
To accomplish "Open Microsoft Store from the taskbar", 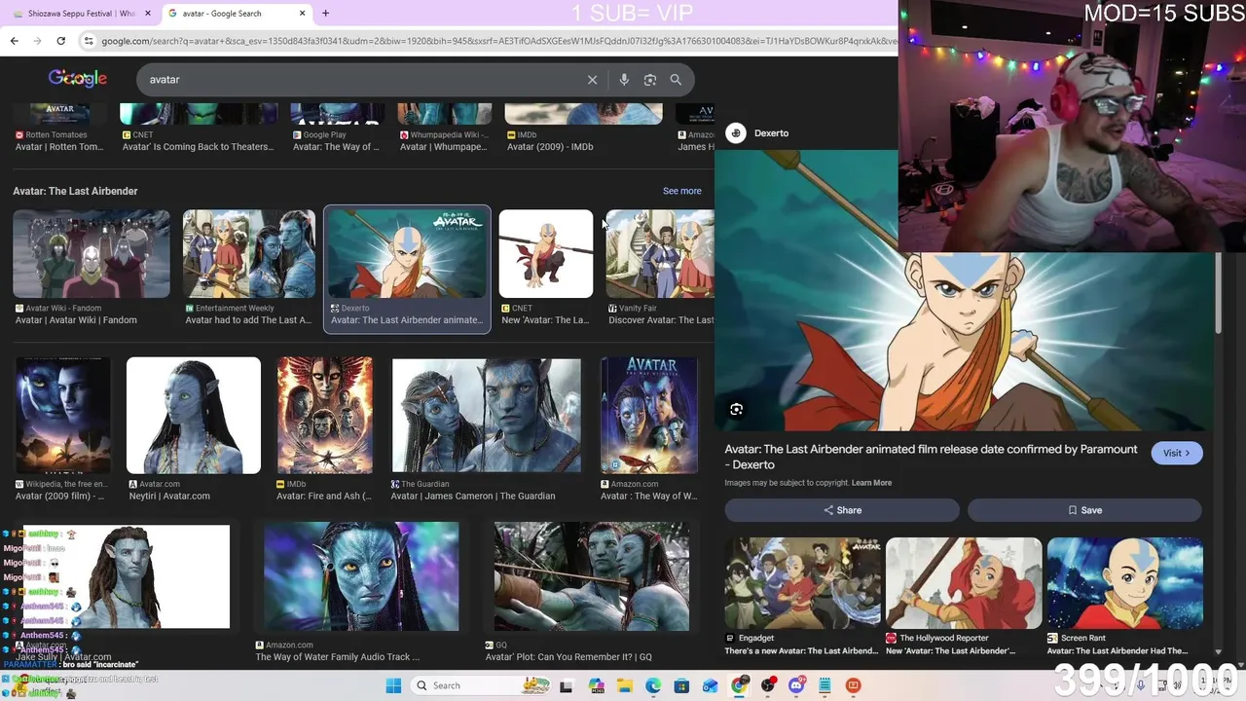I will pos(681,685).
